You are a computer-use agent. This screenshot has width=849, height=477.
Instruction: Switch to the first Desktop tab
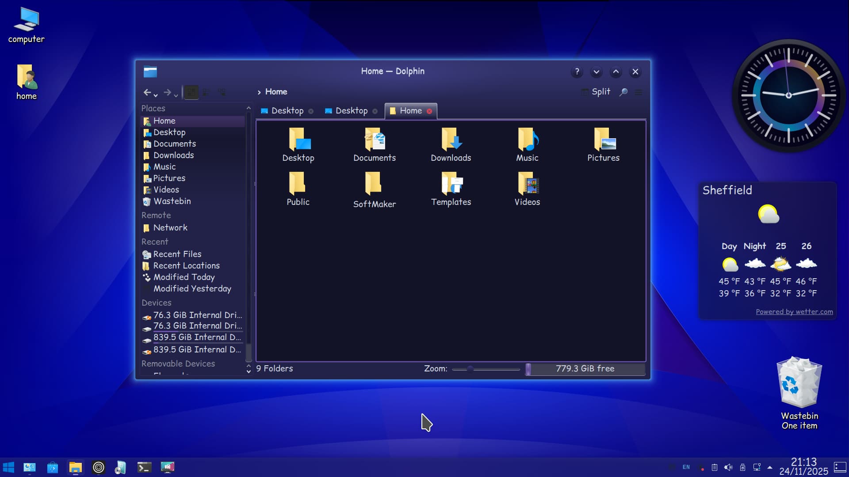(287, 111)
